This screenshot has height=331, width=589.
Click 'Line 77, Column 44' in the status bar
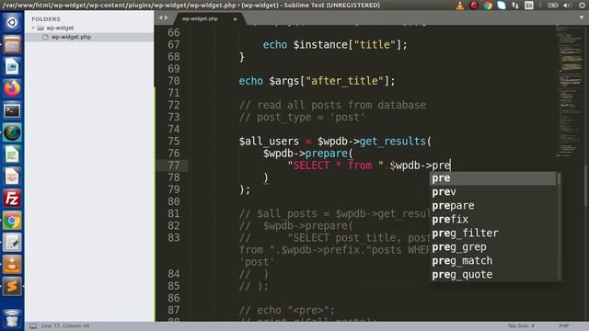click(65, 325)
